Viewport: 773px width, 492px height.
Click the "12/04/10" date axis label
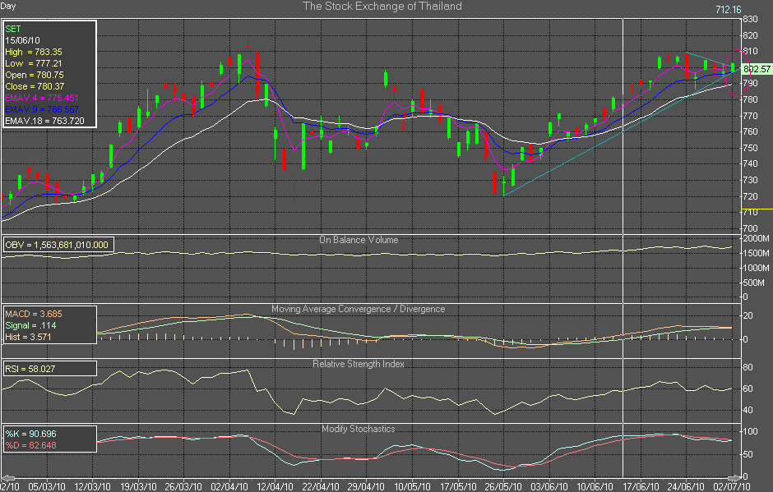pyautogui.click(x=275, y=486)
